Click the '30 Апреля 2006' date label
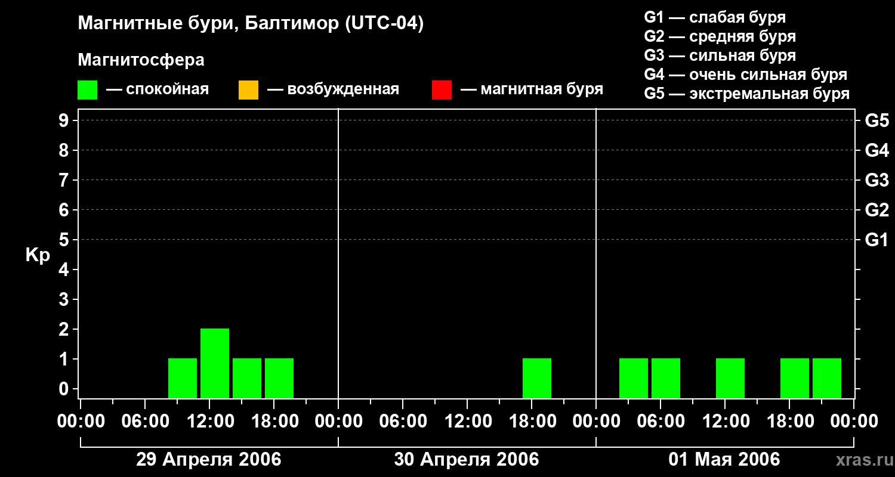The height and width of the screenshot is (477, 895). tap(467, 460)
